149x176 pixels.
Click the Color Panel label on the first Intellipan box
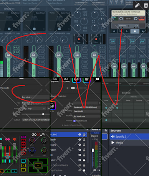coord(15,13)
